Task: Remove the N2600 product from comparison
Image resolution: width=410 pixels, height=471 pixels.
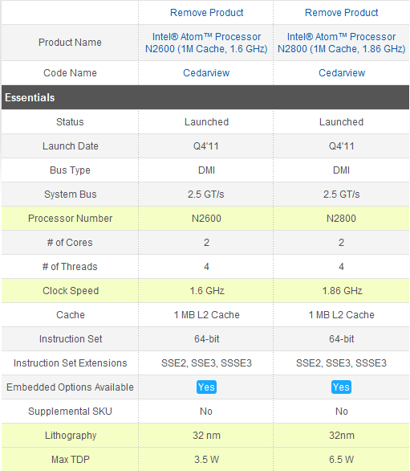Action: coord(206,13)
